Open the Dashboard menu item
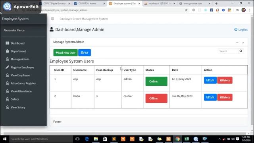 (x=17, y=43)
